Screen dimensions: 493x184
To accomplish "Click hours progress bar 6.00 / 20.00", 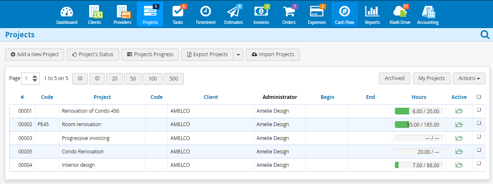I will (x=419, y=111).
